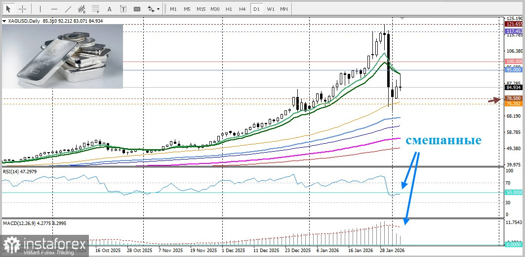
Task: Click the 78.500 level label
Action: tap(514, 98)
